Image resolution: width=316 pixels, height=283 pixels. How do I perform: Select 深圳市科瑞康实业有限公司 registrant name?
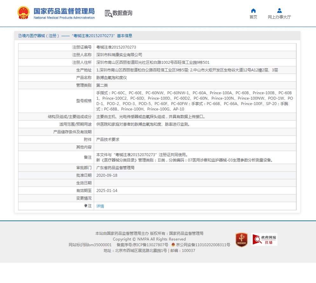pos(119,55)
